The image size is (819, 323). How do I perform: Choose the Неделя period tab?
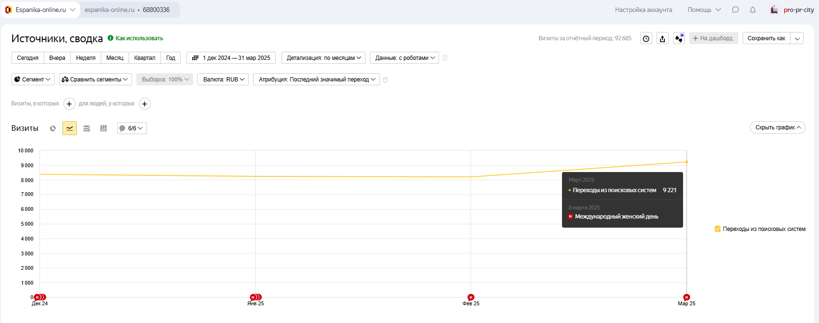pos(86,58)
